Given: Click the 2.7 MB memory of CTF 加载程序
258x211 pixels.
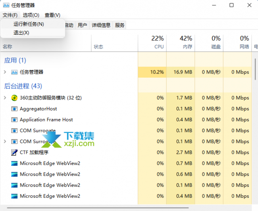Looking at the screenshot, I should [x=184, y=152].
